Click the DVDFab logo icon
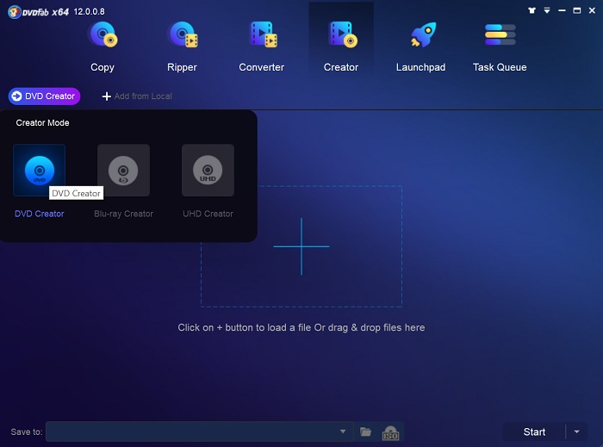The image size is (603, 447). point(15,12)
